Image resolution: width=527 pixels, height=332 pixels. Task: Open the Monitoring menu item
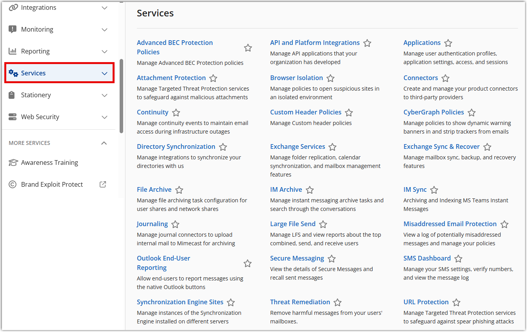point(37,29)
